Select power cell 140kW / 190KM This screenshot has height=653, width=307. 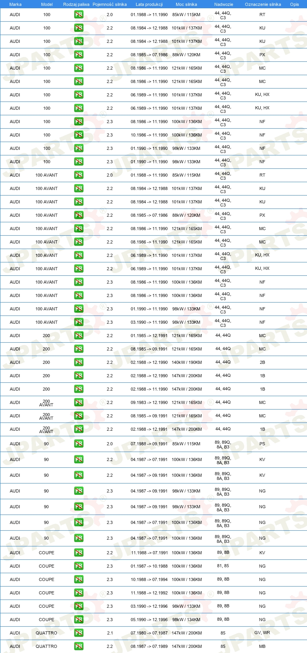187,362
